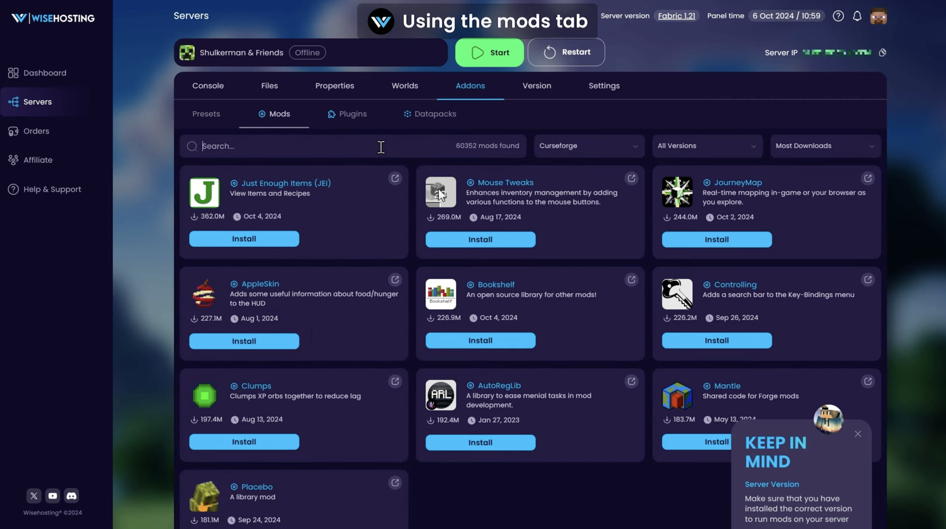Install Just Enough Items (JEI)
Viewport: 946px width, 529px height.
tap(244, 239)
